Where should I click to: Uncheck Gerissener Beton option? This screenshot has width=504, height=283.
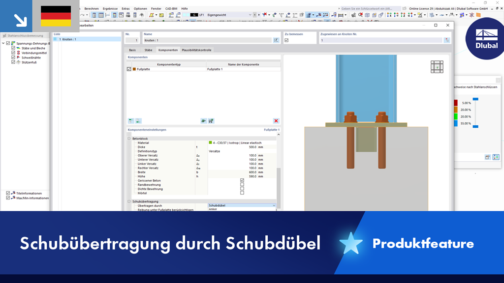point(242,180)
